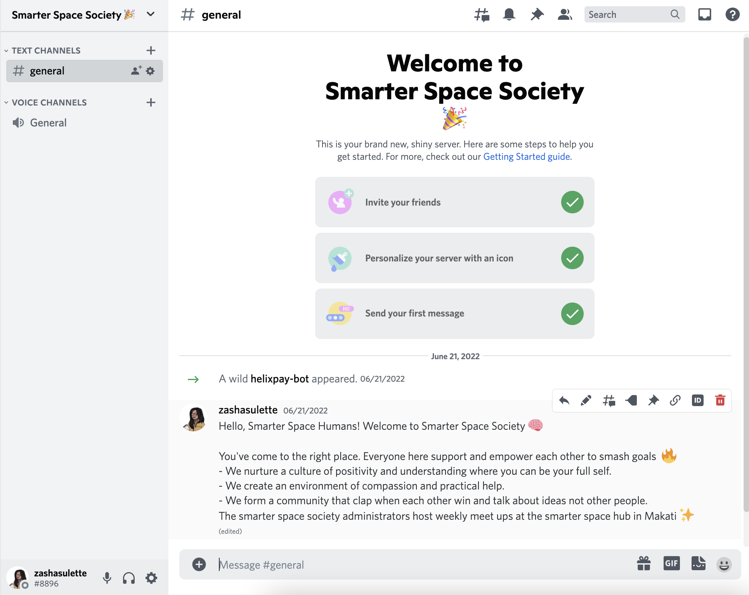Click Personalize your server with an icon

point(439,258)
